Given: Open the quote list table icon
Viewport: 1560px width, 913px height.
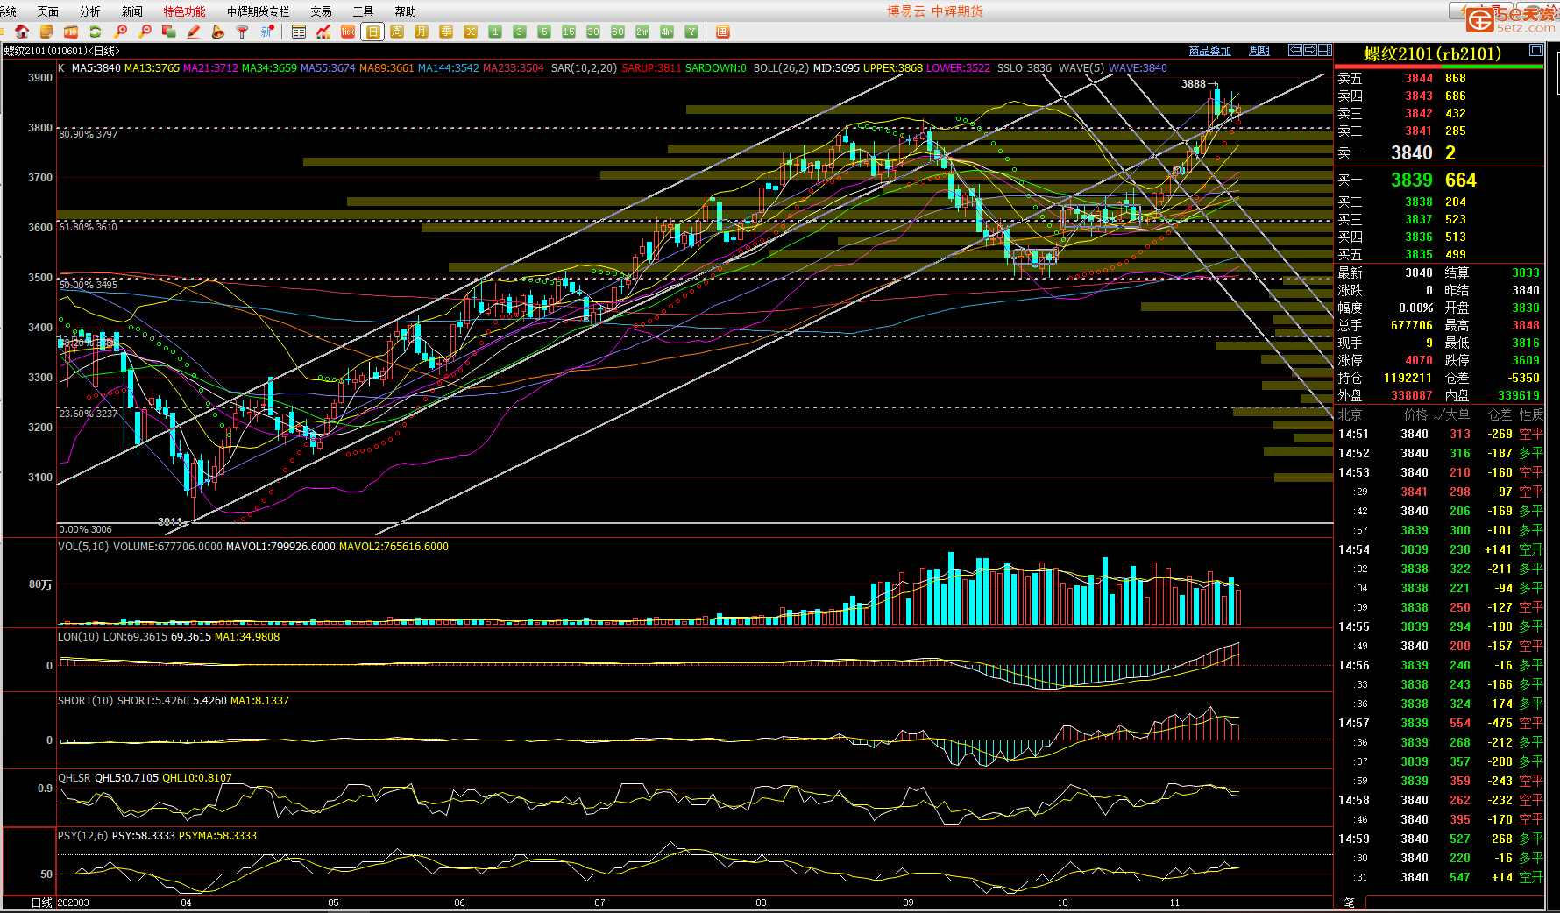Looking at the screenshot, I should click(x=299, y=32).
